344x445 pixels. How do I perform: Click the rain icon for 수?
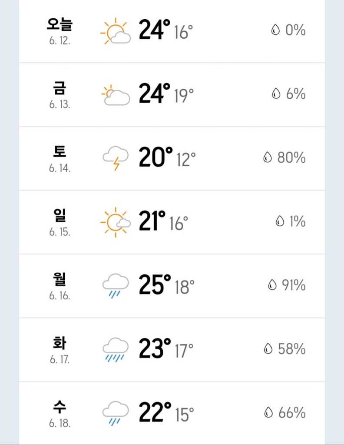click(116, 413)
